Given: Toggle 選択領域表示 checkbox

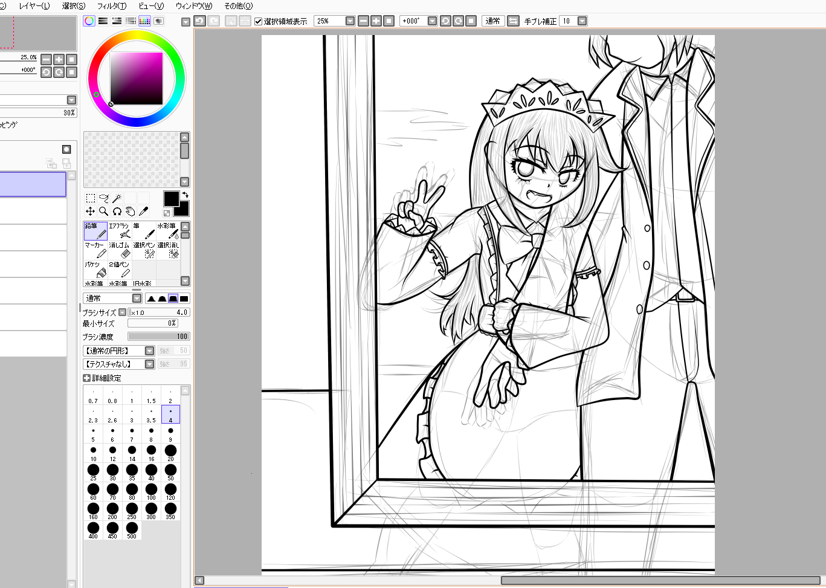Looking at the screenshot, I should (x=259, y=21).
